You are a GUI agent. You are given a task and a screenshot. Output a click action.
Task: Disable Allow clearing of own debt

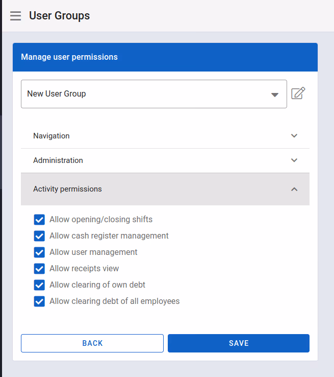(39, 285)
